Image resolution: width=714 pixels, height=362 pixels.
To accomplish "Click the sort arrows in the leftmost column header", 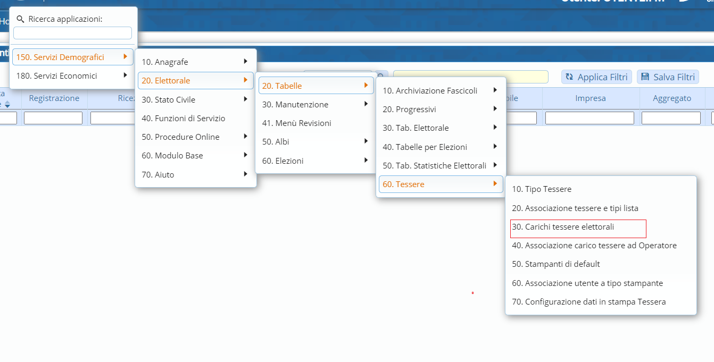I will click(7, 104).
